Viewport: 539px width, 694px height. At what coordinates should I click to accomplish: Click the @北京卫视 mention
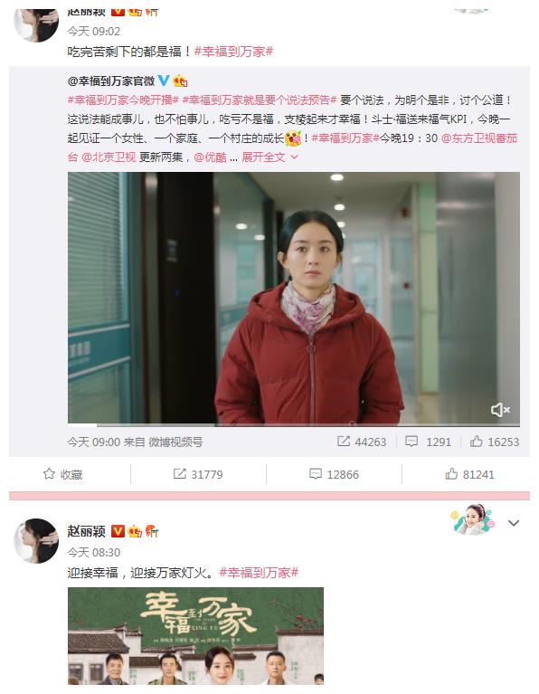pyautogui.click(x=109, y=157)
